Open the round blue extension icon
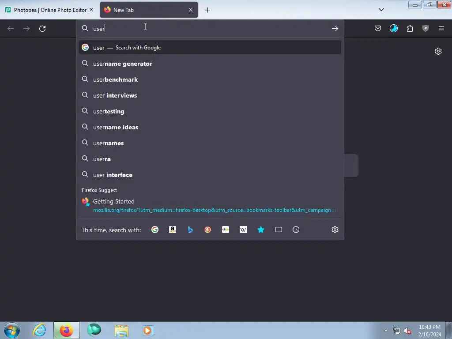452x339 pixels. tap(394, 28)
